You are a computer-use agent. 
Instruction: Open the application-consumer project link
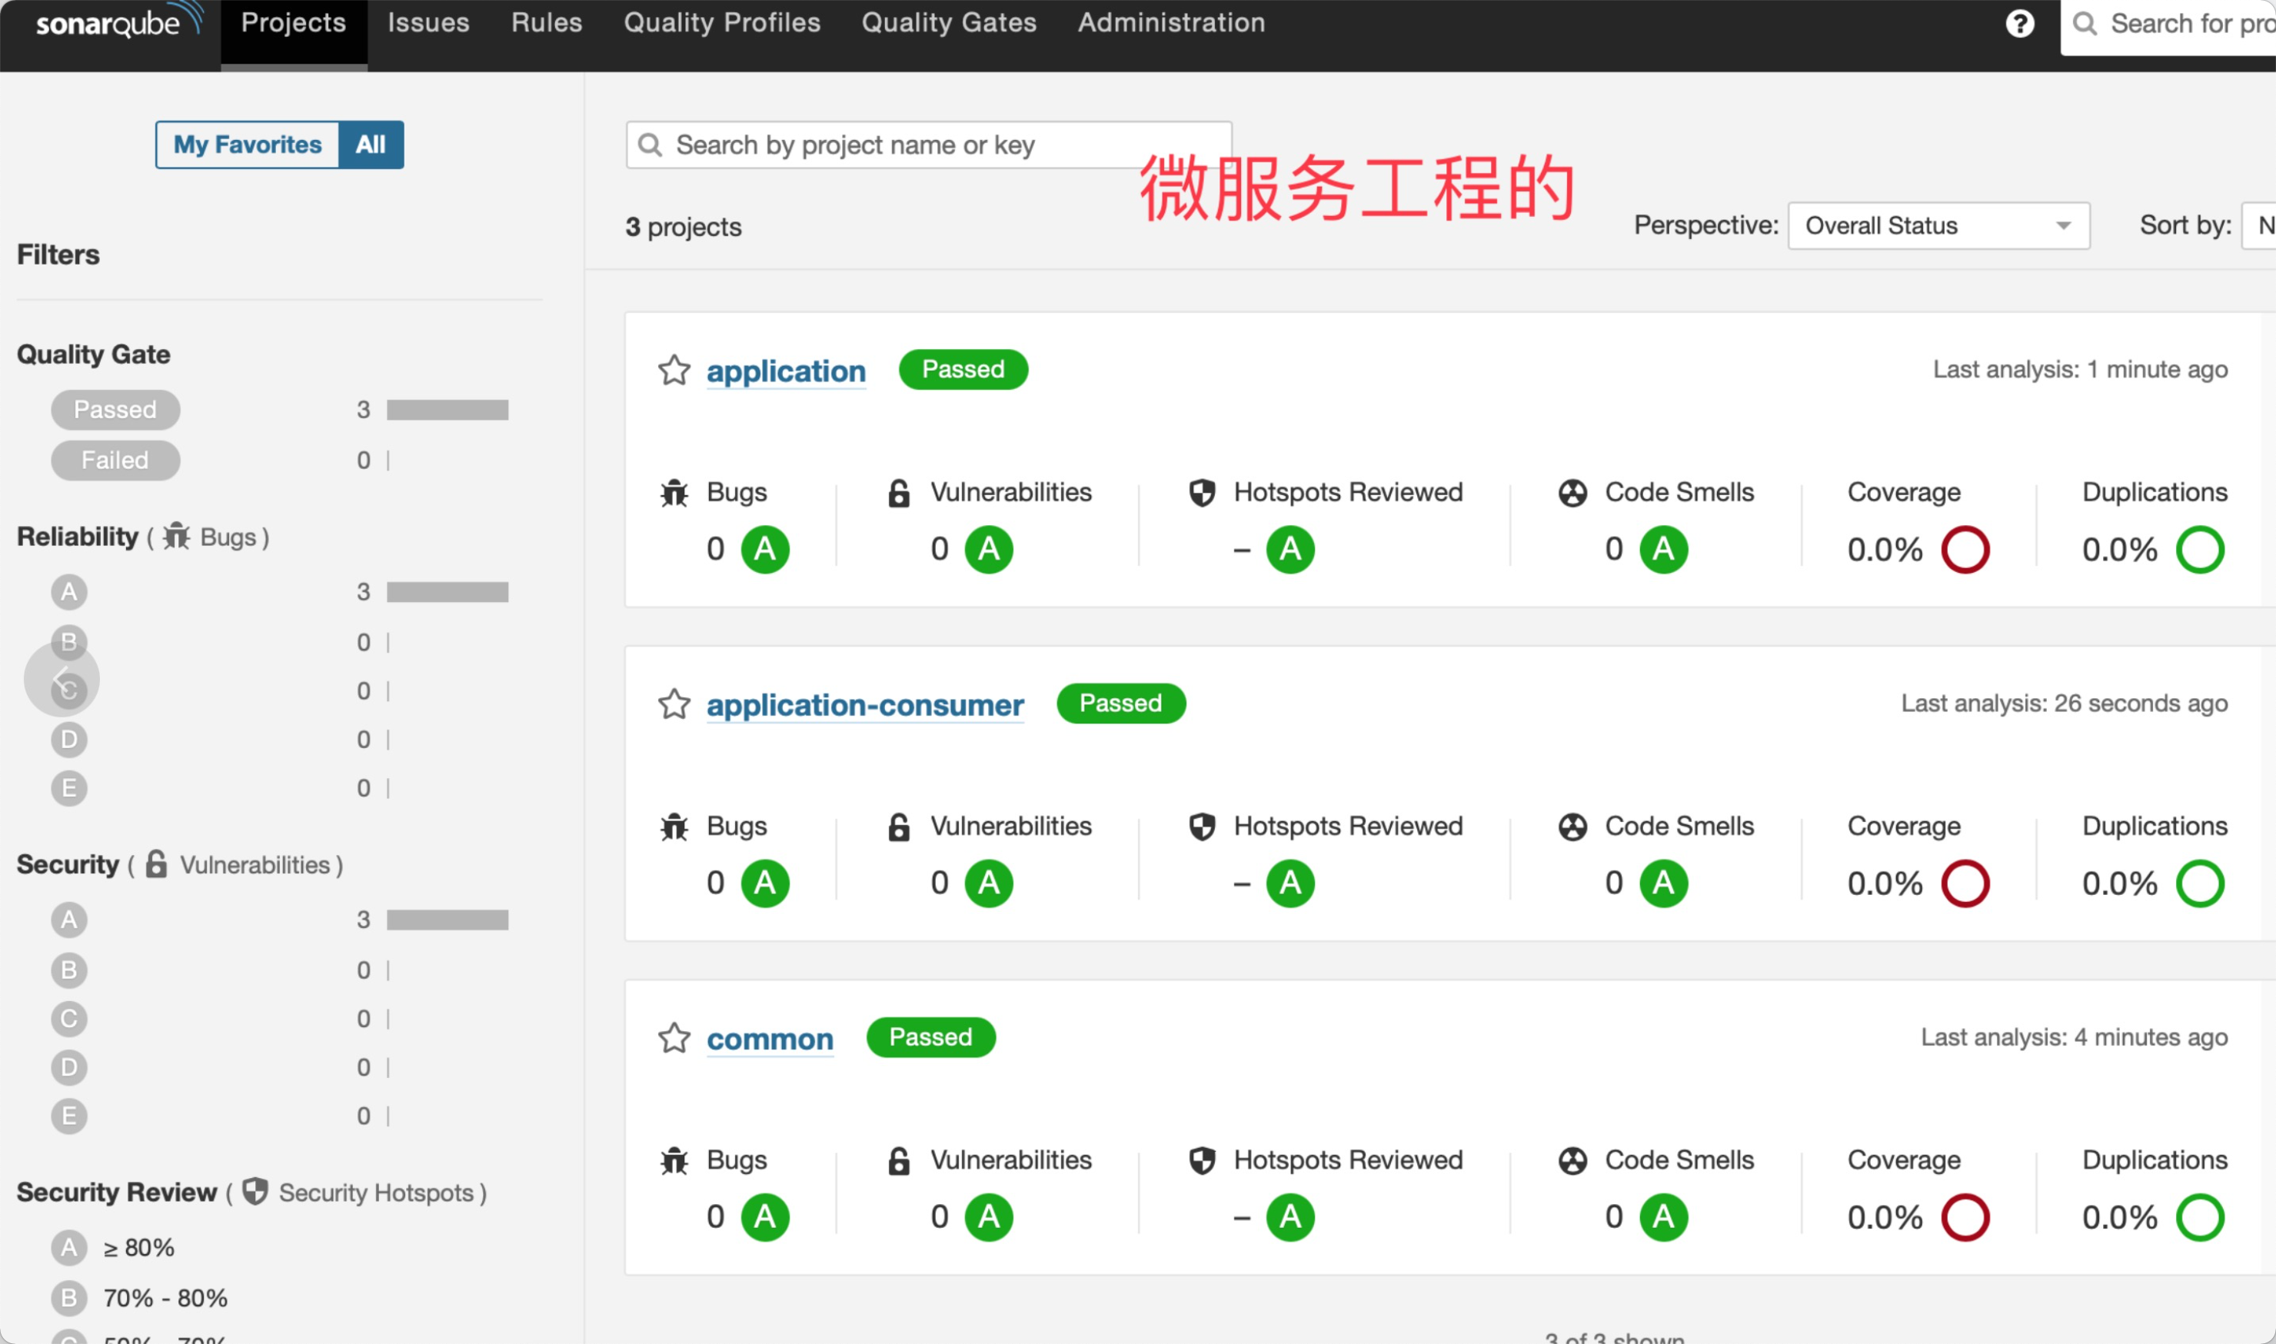click(x=864, y=704)
